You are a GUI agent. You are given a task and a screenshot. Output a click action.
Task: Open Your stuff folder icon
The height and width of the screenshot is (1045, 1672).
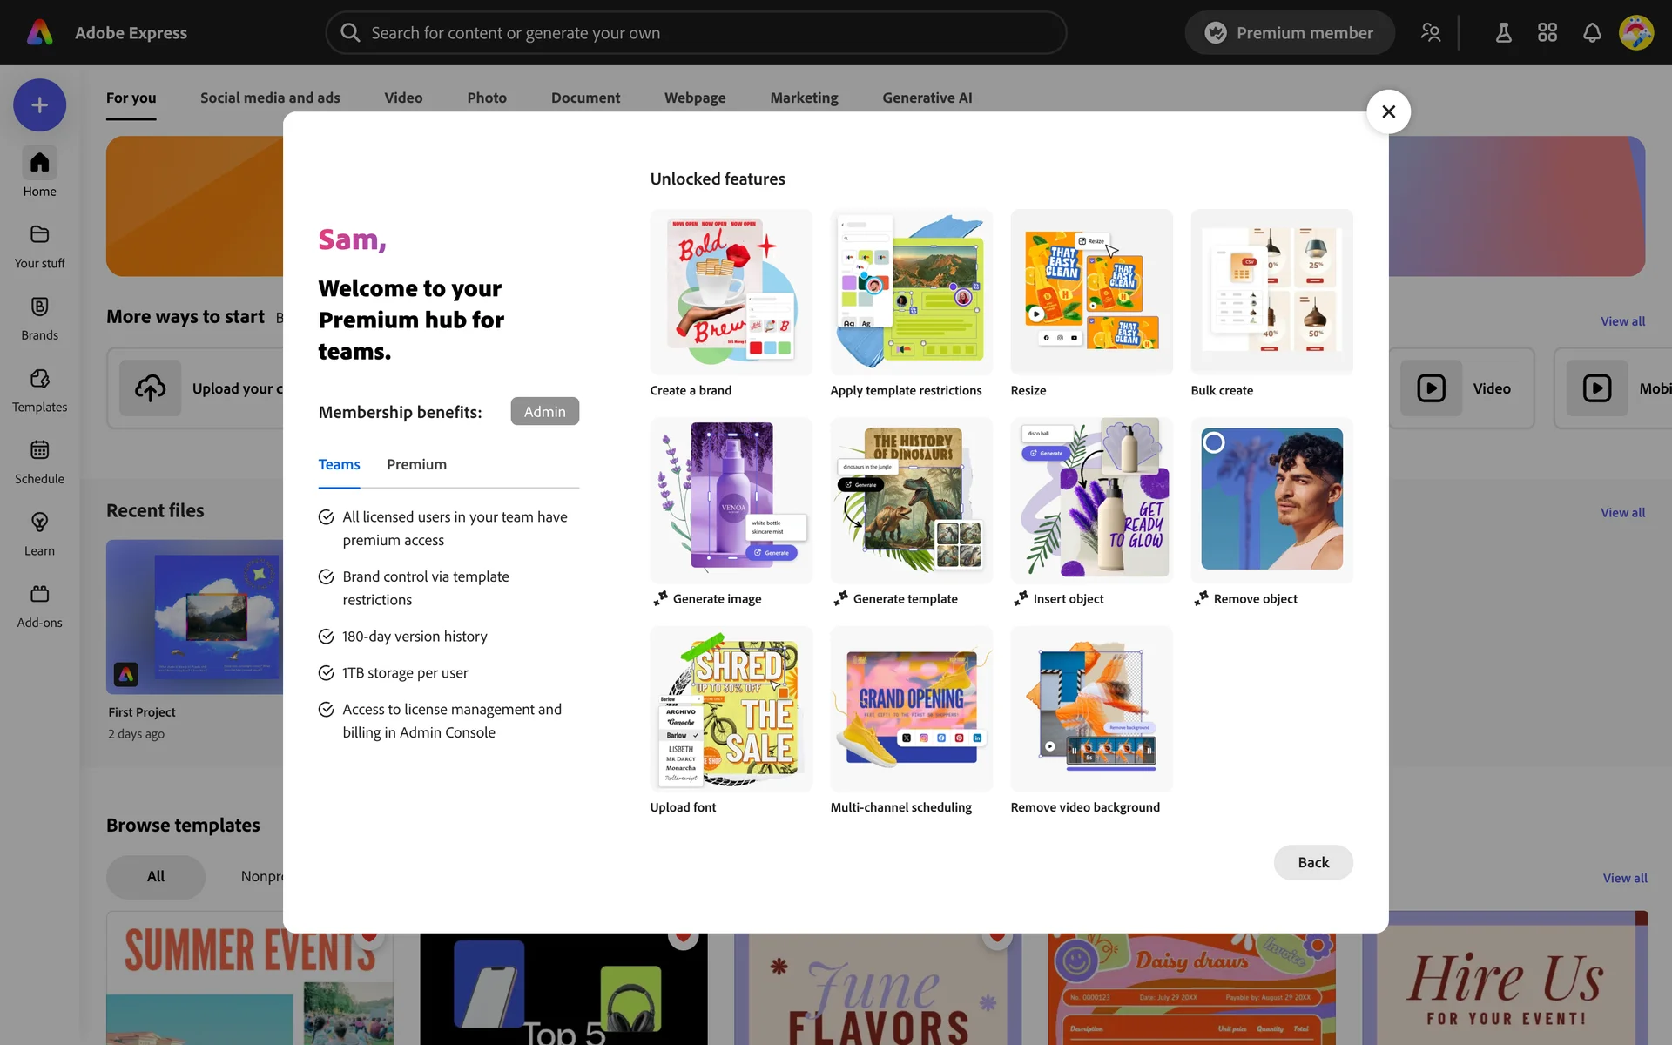pos(39,235)
